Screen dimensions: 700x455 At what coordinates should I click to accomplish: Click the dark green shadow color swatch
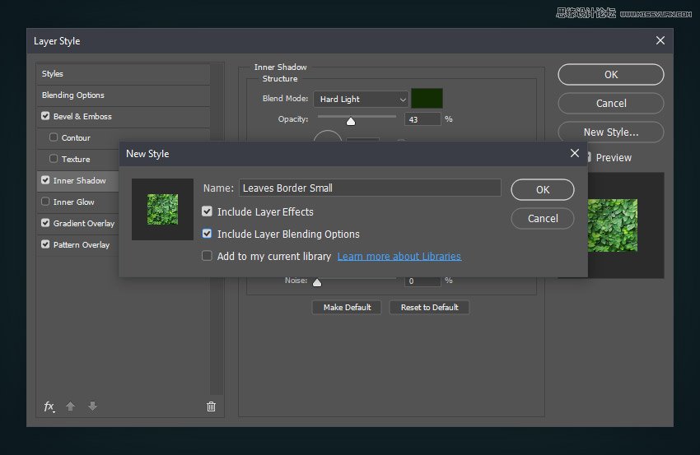coord(427,99)
